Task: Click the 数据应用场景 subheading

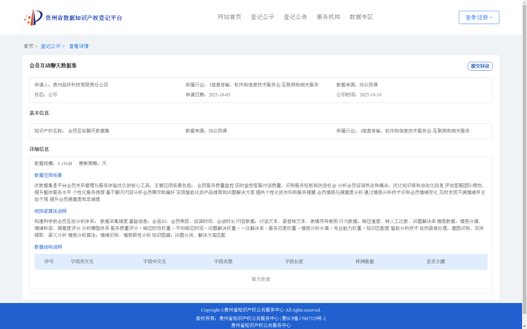Action: [x=48, y=175]
